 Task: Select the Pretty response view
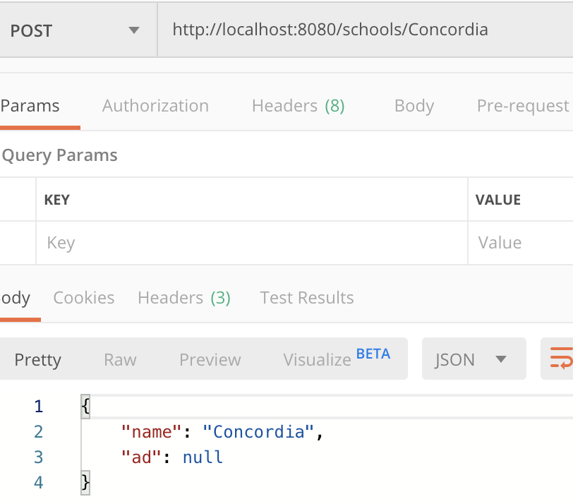(x=38, y=359)
